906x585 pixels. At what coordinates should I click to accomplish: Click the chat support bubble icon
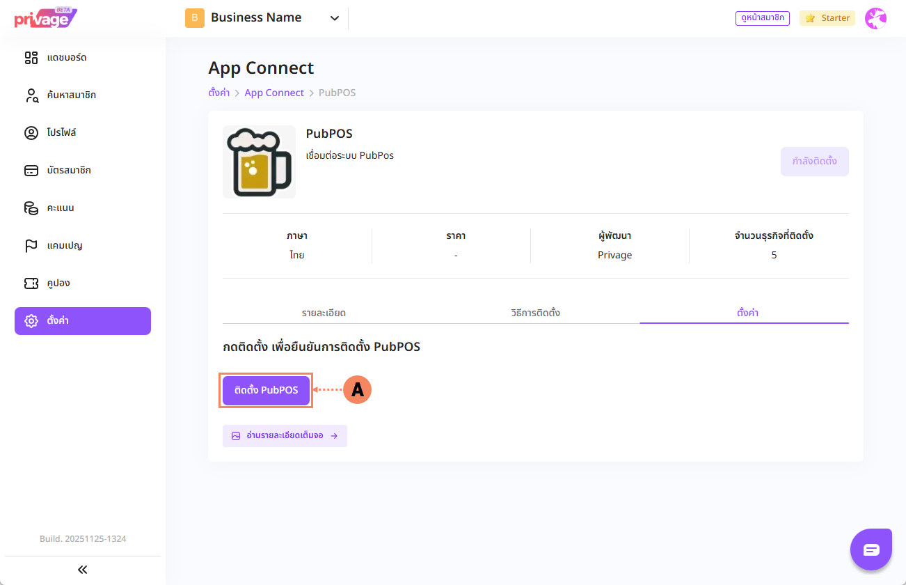(871, 549)
